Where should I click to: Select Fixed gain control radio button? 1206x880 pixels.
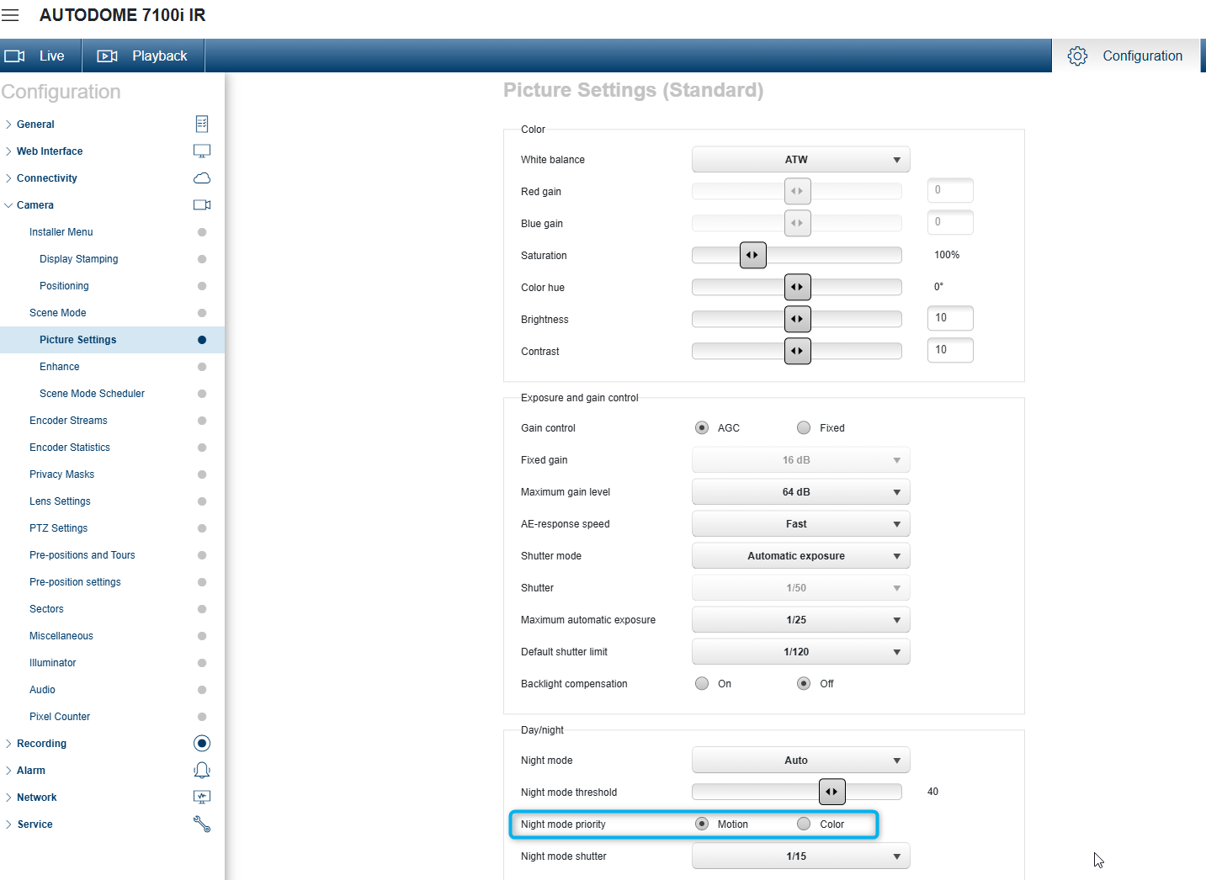pyautogui.click(x=804, y=428)
